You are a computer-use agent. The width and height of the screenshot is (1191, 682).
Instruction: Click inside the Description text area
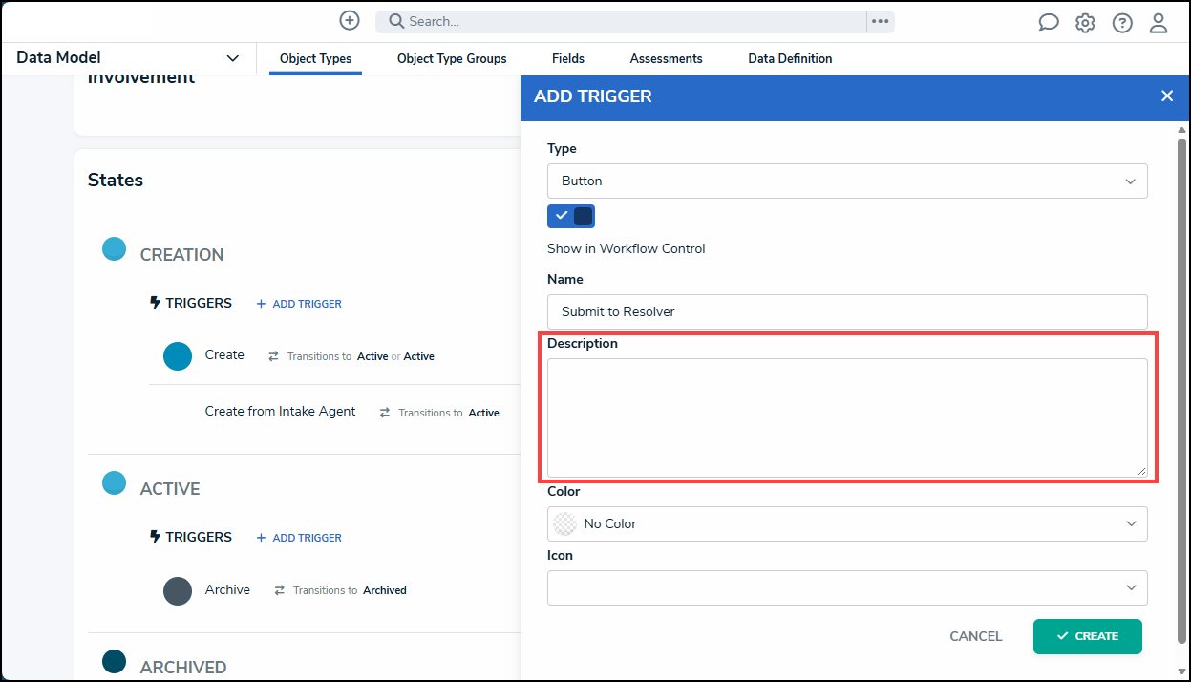(x=847, y=417)
